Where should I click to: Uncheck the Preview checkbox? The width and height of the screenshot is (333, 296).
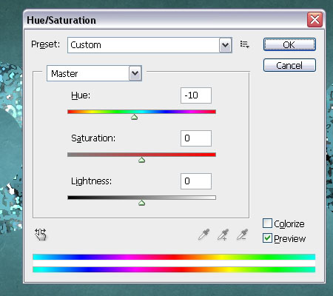(x=267, y=238)
